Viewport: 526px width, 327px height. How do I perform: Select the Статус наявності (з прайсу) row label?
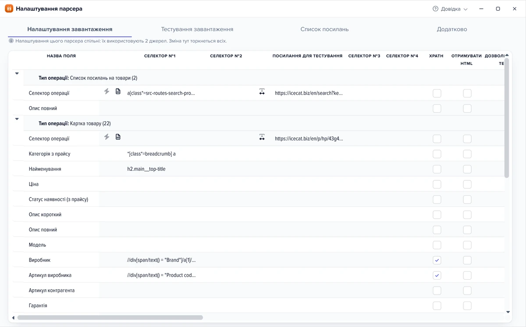click(59, 199)
